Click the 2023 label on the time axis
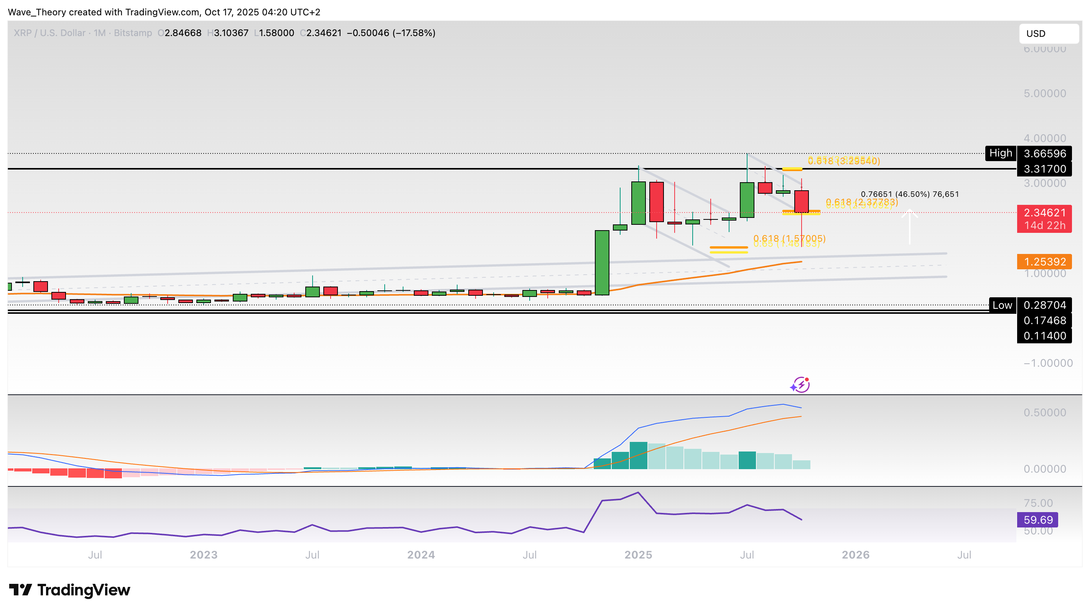 click(204, 555)
